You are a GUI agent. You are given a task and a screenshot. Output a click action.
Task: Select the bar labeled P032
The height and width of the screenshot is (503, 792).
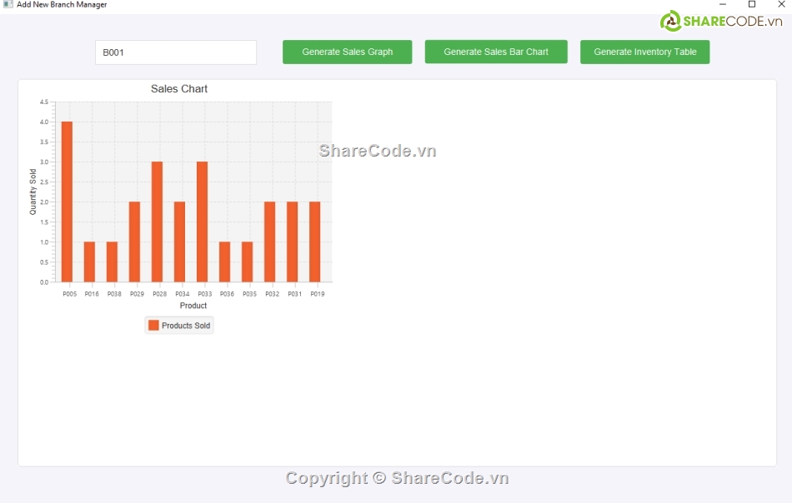269,242
